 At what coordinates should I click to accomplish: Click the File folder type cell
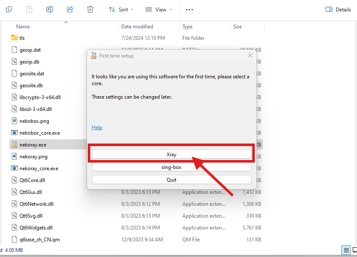point(193,38)
